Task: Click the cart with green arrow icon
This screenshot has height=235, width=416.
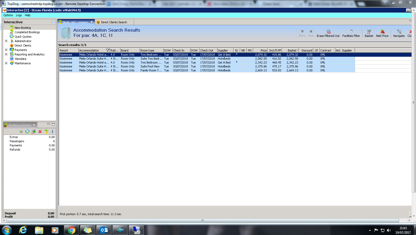Action: (x=34, y=131)
